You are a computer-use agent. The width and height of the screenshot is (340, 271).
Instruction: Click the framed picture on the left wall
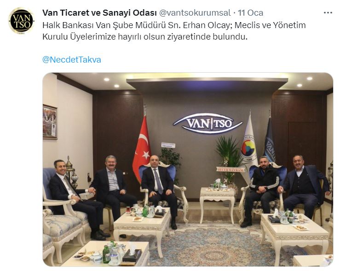click(x=50, y=121)
